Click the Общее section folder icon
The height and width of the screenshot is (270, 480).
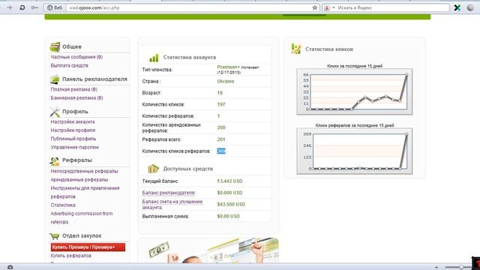click(x=55, y=46)
